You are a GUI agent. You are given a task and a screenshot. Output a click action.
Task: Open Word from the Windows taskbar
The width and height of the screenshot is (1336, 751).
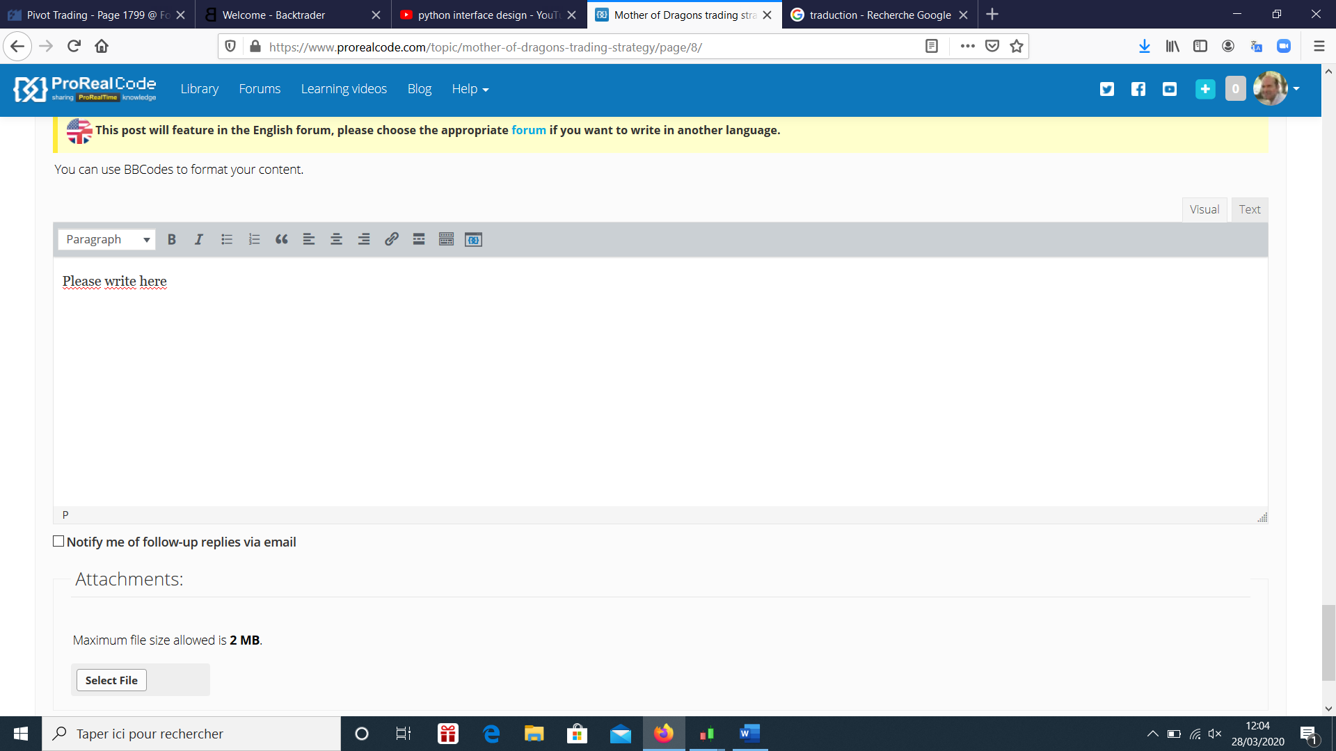pyautogui.click(x=749, y=734)
